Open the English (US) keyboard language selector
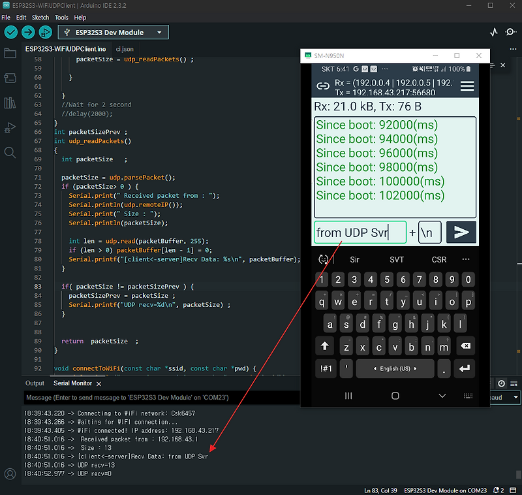This screenshot has width=522, height=495. point(394,368)
